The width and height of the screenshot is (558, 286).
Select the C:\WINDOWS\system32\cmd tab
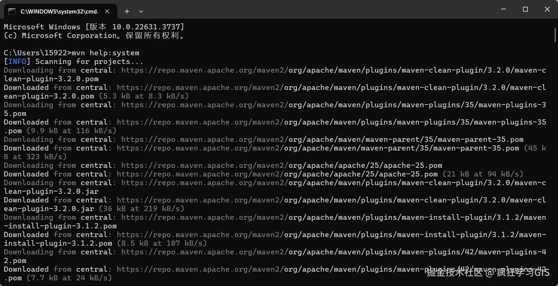(59, 11)
